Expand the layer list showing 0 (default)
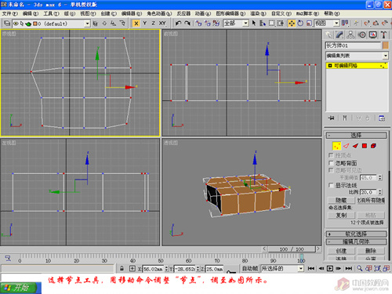392x294 pixels. coord(87,24)
